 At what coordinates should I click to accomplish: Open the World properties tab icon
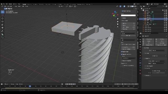click(140, 49)
